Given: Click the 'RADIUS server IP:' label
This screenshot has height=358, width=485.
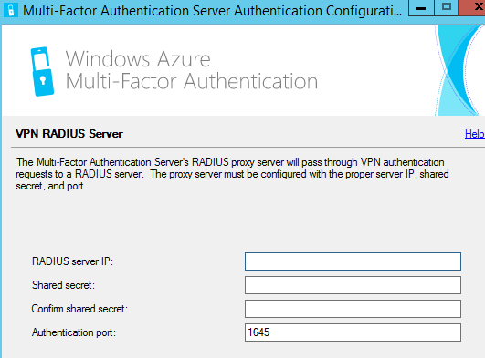Looking at the screenshot, I should click(73, 261).
